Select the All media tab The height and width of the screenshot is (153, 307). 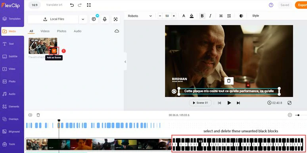tap(31, 31)
